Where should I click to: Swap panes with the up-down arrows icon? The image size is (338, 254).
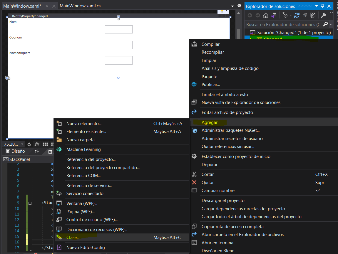point(37,151)
